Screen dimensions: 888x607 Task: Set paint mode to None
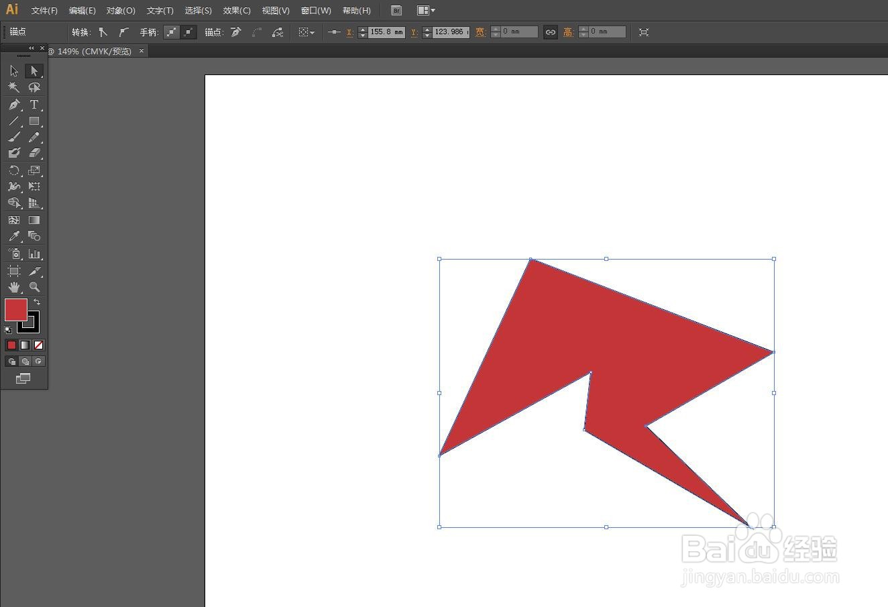coord(38,345)
